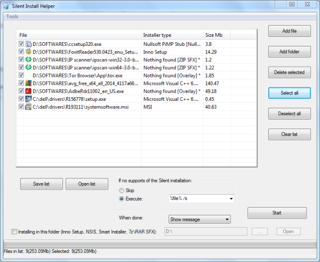Screen dimensions: 320x262
Task: Uncheck the systemsoftware.msi checkbox
Action: point(21,106)
